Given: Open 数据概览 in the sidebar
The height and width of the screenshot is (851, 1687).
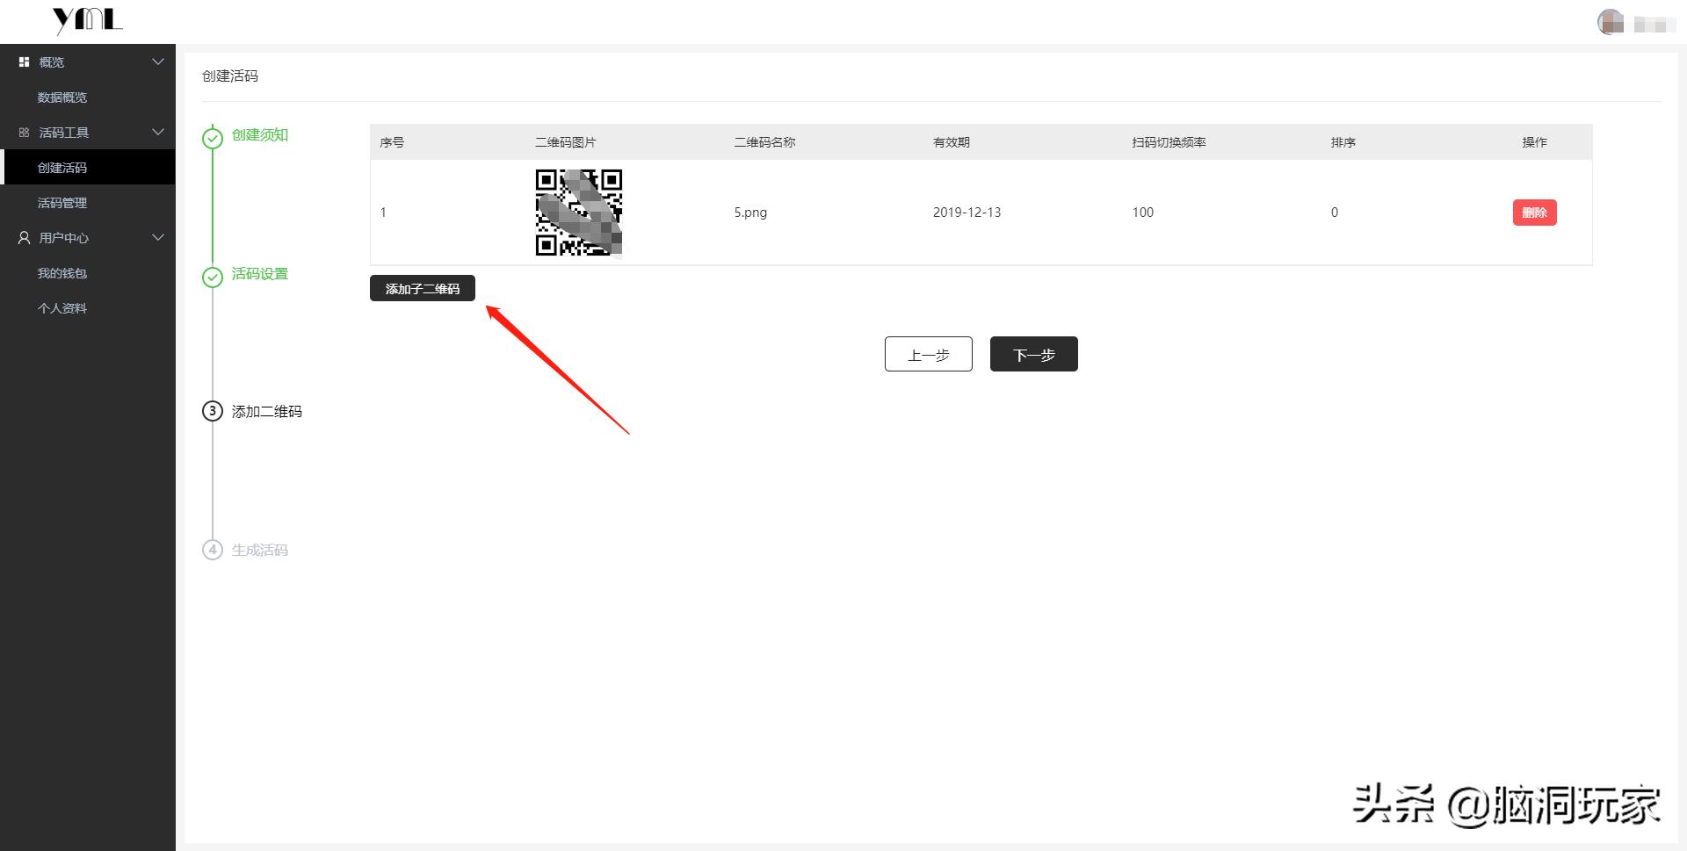Looking at the screenshot, I should point(62,97).
